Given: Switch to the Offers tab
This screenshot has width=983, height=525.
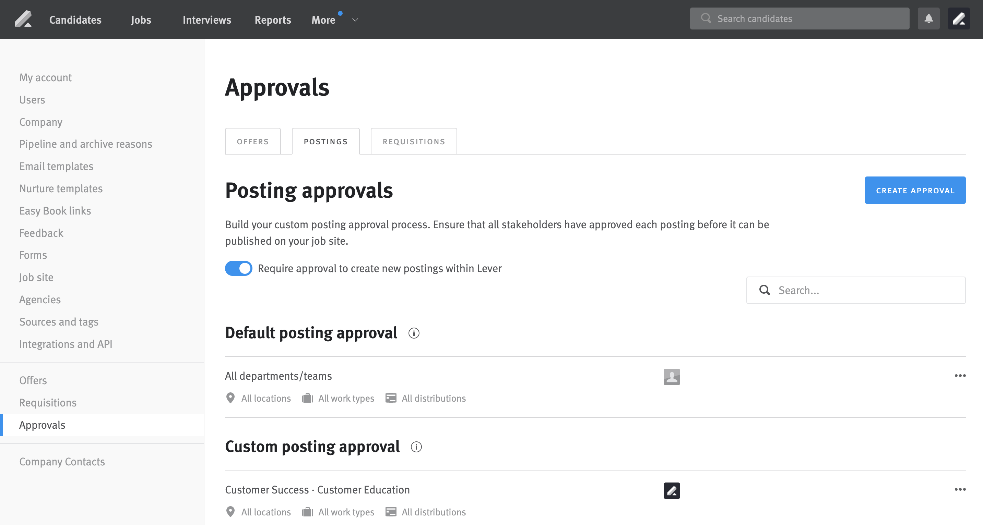Looking at the screenshot, I should 253,141.
